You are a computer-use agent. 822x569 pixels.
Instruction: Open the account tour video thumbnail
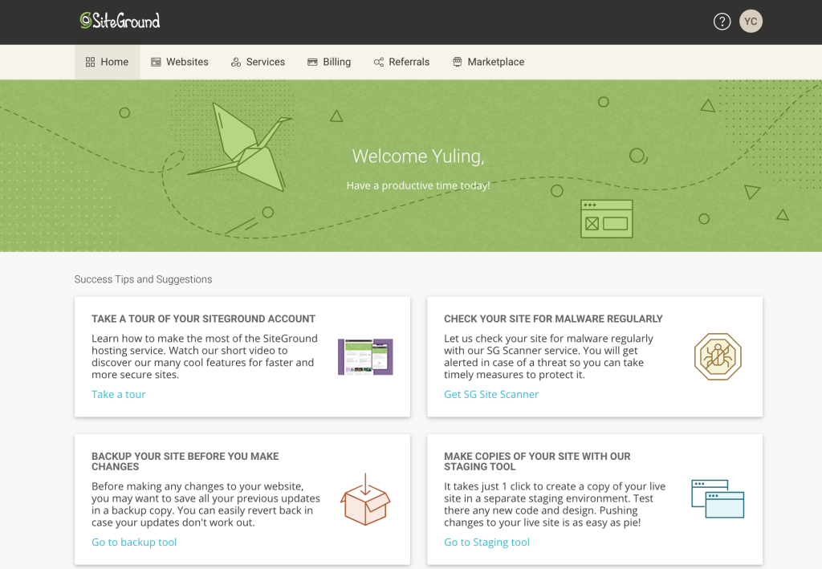[x=365, y=357]
